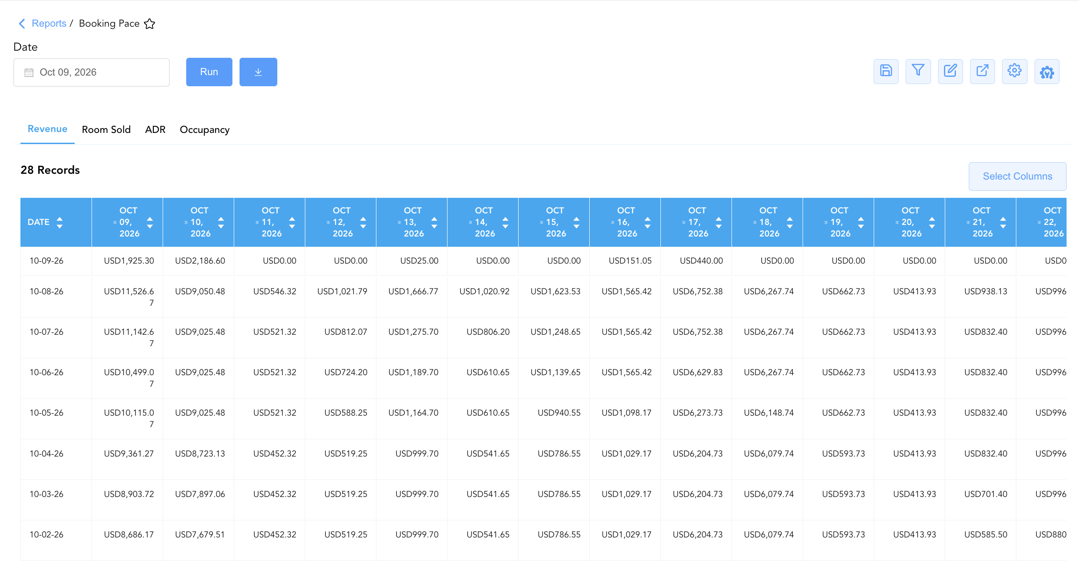Click the calendar icon in Date field
This screenshot has width=1079, height=561.
click(29, 72)
